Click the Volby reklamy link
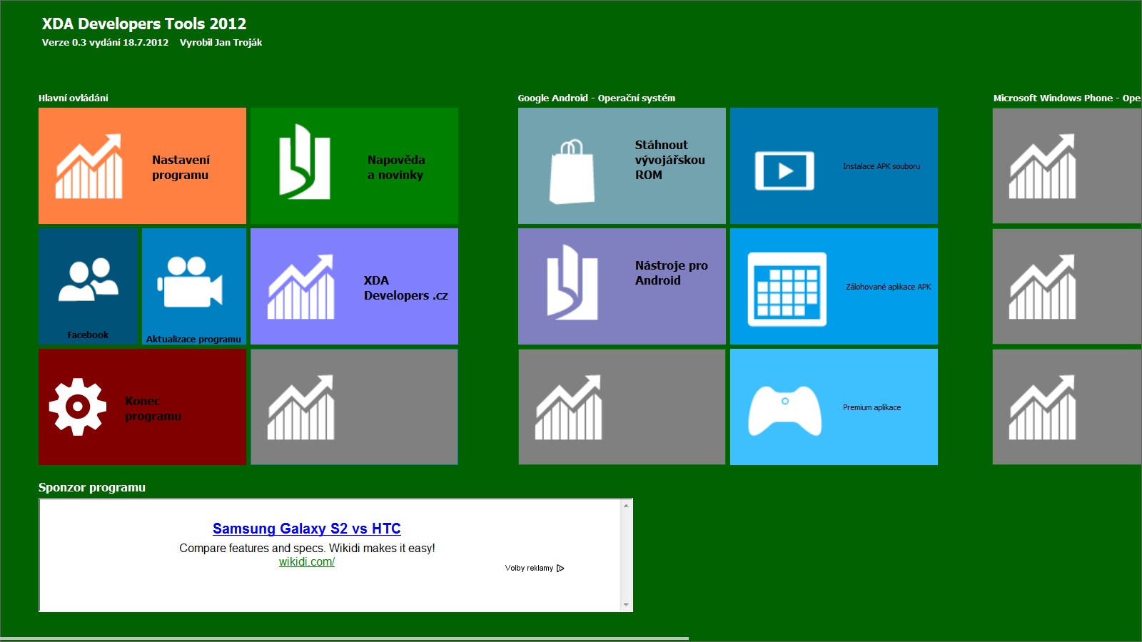The image size is (1142, 642). (529, 569)
